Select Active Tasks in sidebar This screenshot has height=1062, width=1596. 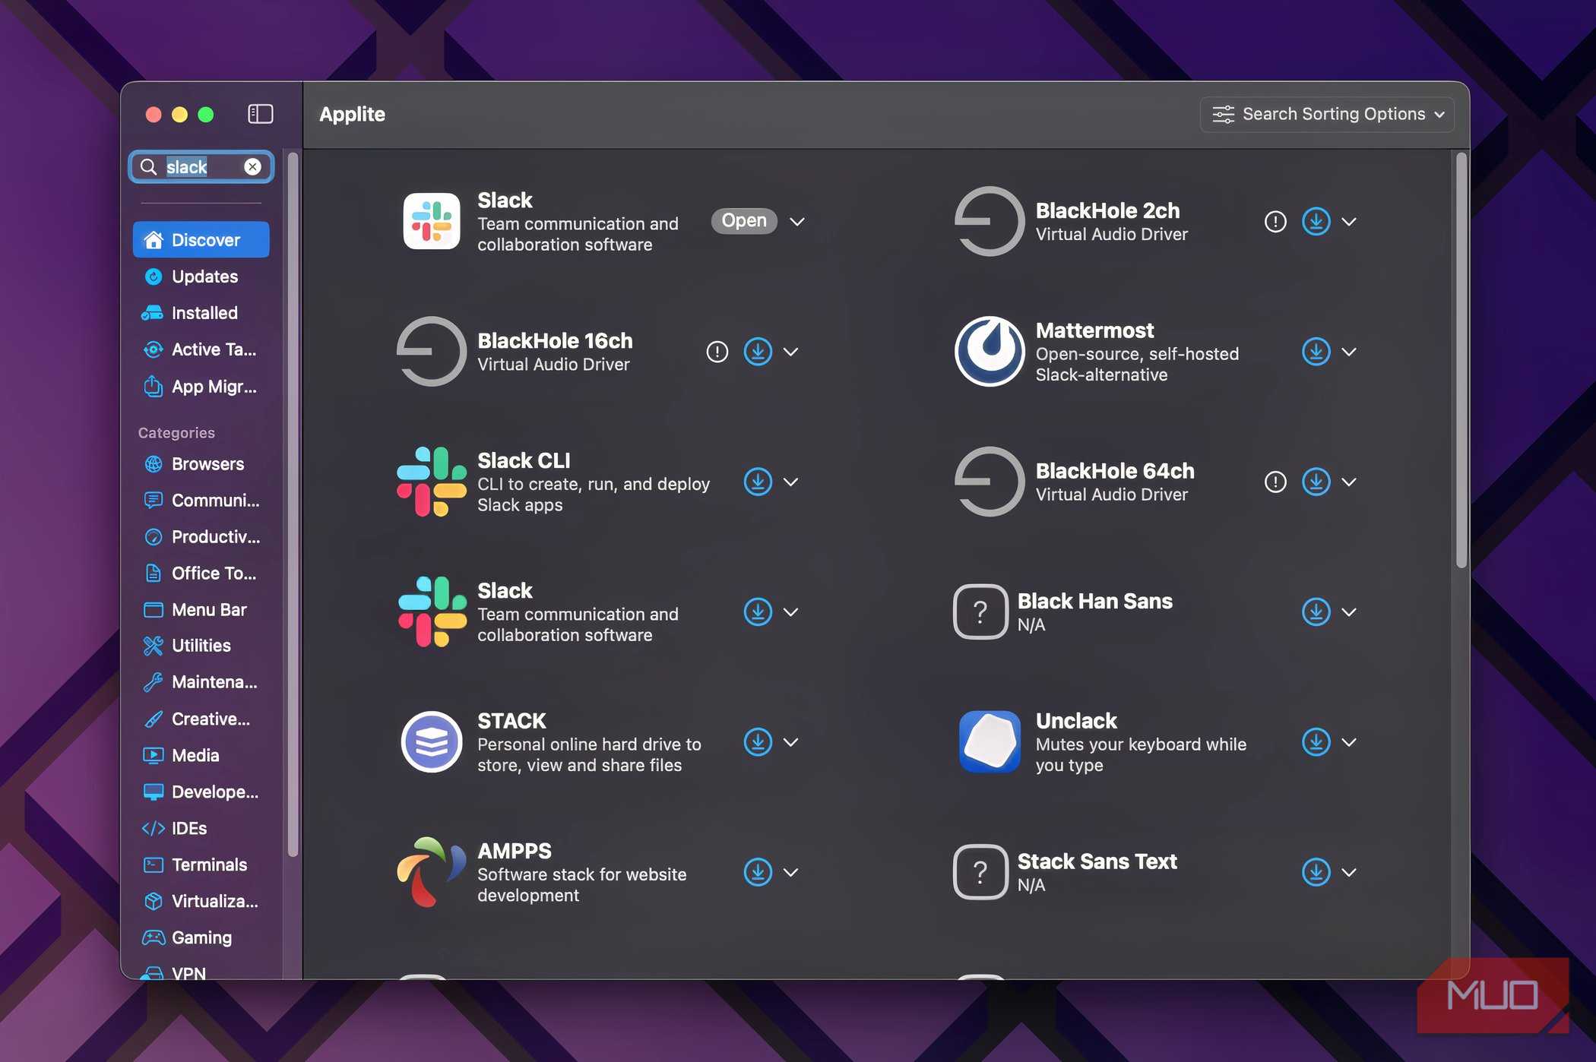pyautogui.click(x=201, y=349)
